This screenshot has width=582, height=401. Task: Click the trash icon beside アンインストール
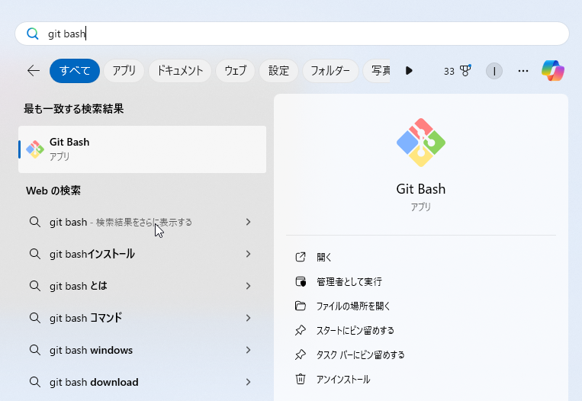301,379
